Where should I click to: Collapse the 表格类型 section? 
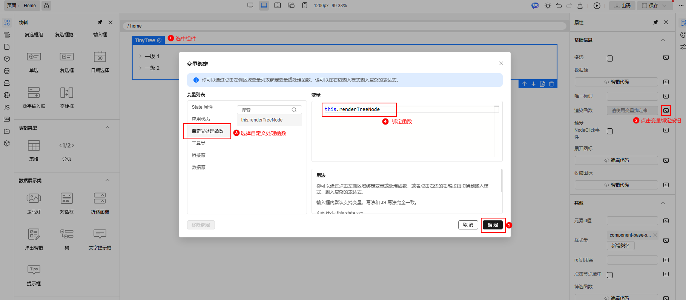[x=107, y=128]
